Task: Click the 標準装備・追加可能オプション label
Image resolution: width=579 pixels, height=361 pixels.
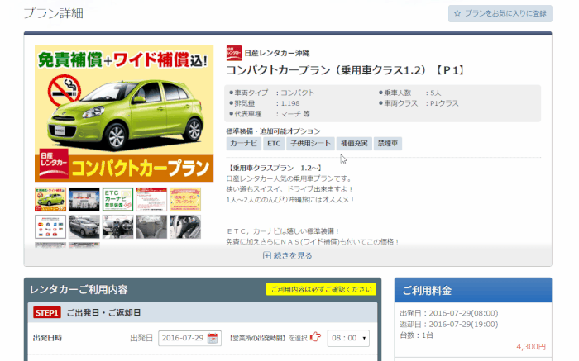Action: tap(273, 131)
